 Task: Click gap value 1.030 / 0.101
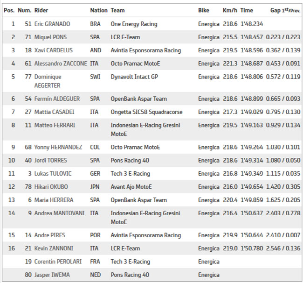(283, 147)
